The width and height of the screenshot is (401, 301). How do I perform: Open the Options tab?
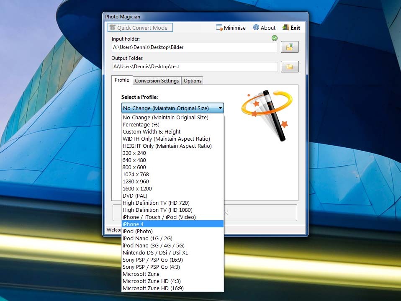(192, 81)
